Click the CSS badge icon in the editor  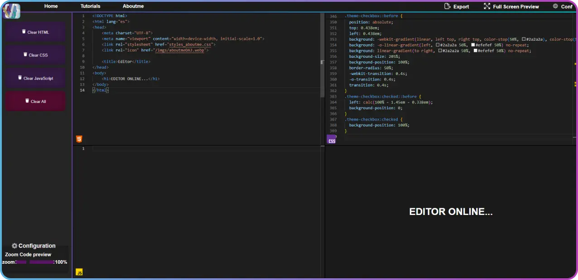click(332, 140)
